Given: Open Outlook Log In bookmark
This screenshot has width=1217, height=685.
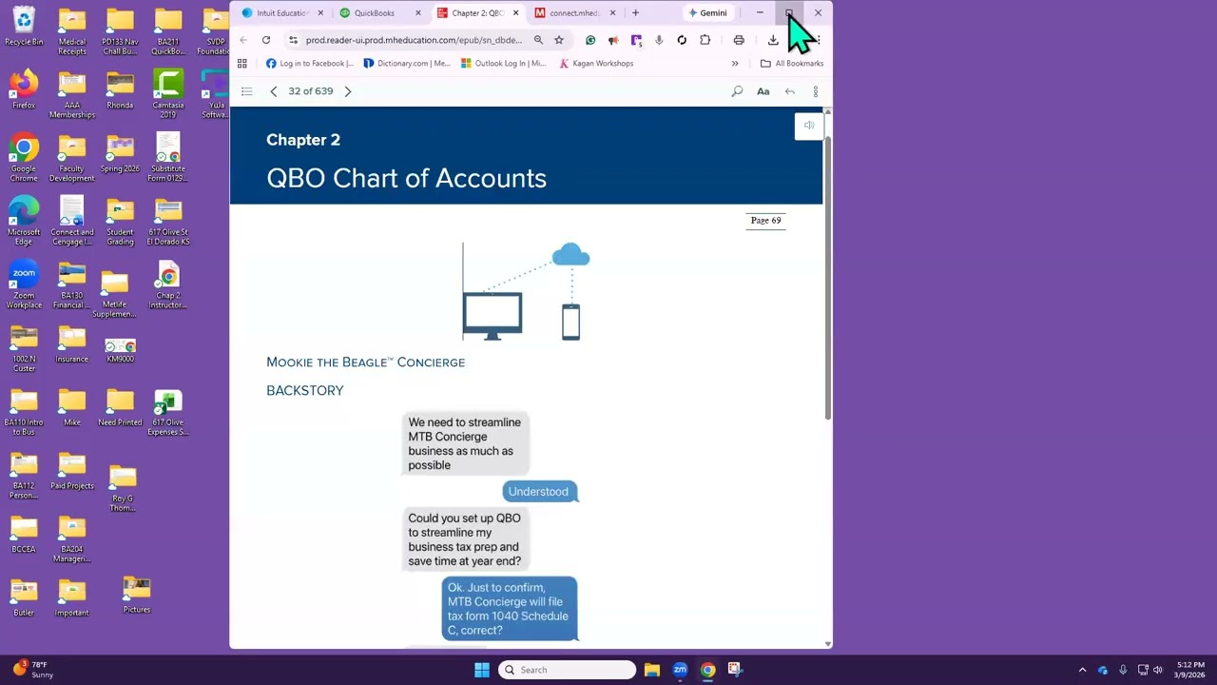Looking at the screenshot, I should point(504,64).
